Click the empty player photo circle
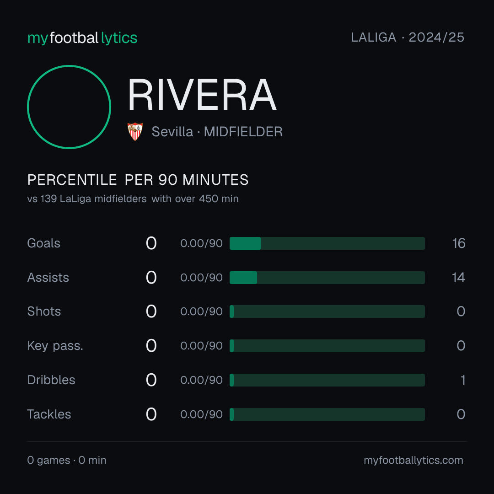494x494 pixels. pyautogui.click(x=69, y=107)
